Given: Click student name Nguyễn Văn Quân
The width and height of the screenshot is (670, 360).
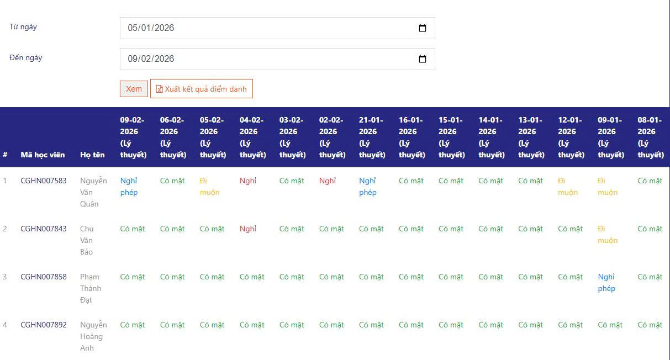Looking at the screenshot, I should [93, 192].
